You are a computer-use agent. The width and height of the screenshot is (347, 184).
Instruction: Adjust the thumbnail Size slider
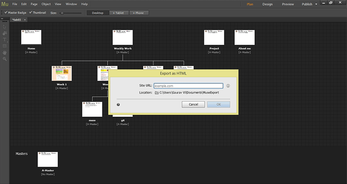(70, 13)
